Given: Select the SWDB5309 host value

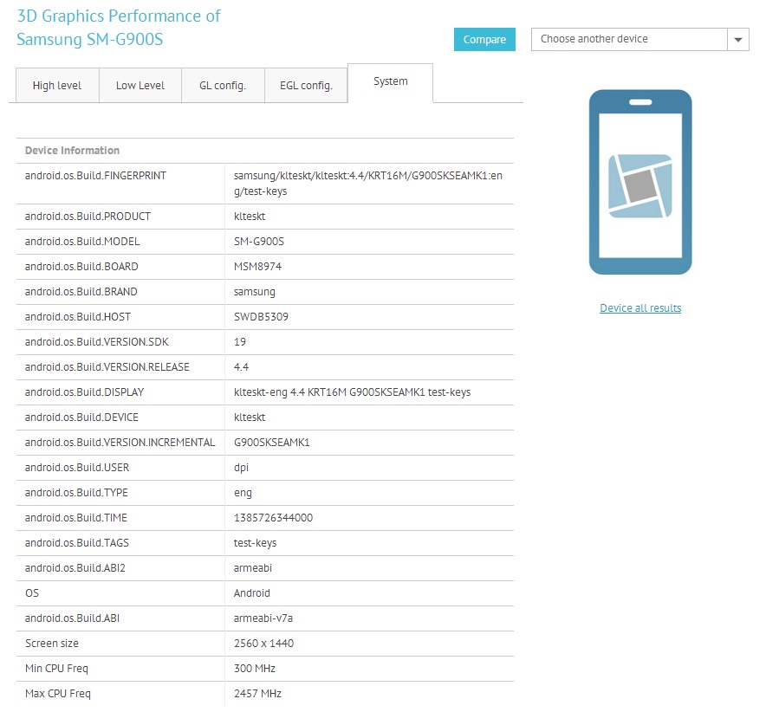Looking at the screenshot, I should coord(261,317).
